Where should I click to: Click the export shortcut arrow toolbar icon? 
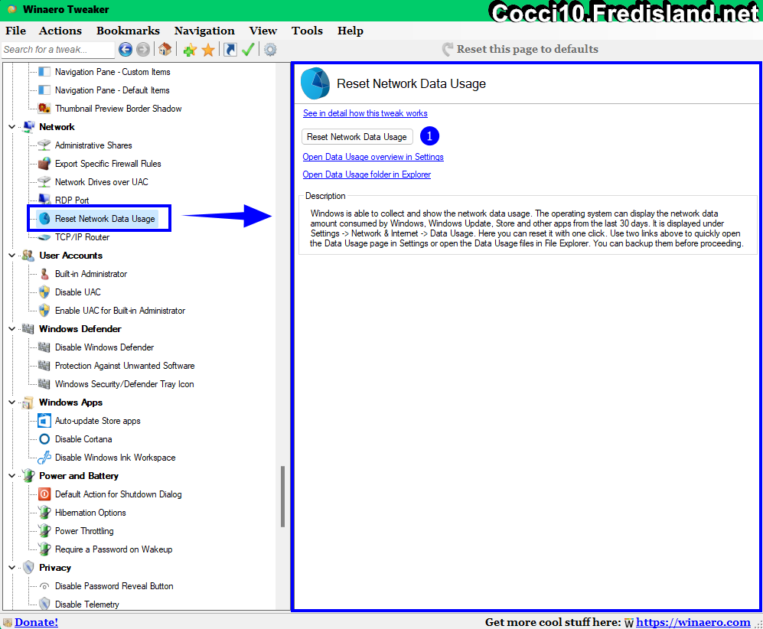pyautogui.click(x=230, y=50)
